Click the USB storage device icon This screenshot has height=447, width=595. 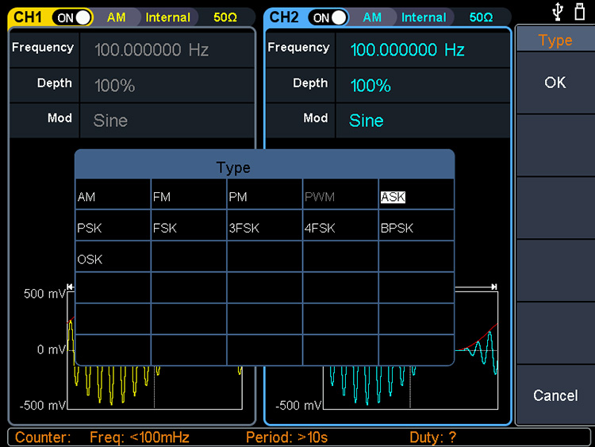click(x=579, y=12)
